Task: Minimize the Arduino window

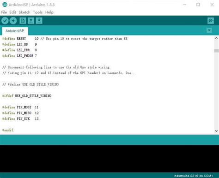Action: click(x=184, y=5)
